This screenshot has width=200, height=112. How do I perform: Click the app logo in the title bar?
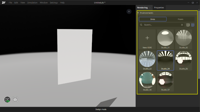[4, 2]
